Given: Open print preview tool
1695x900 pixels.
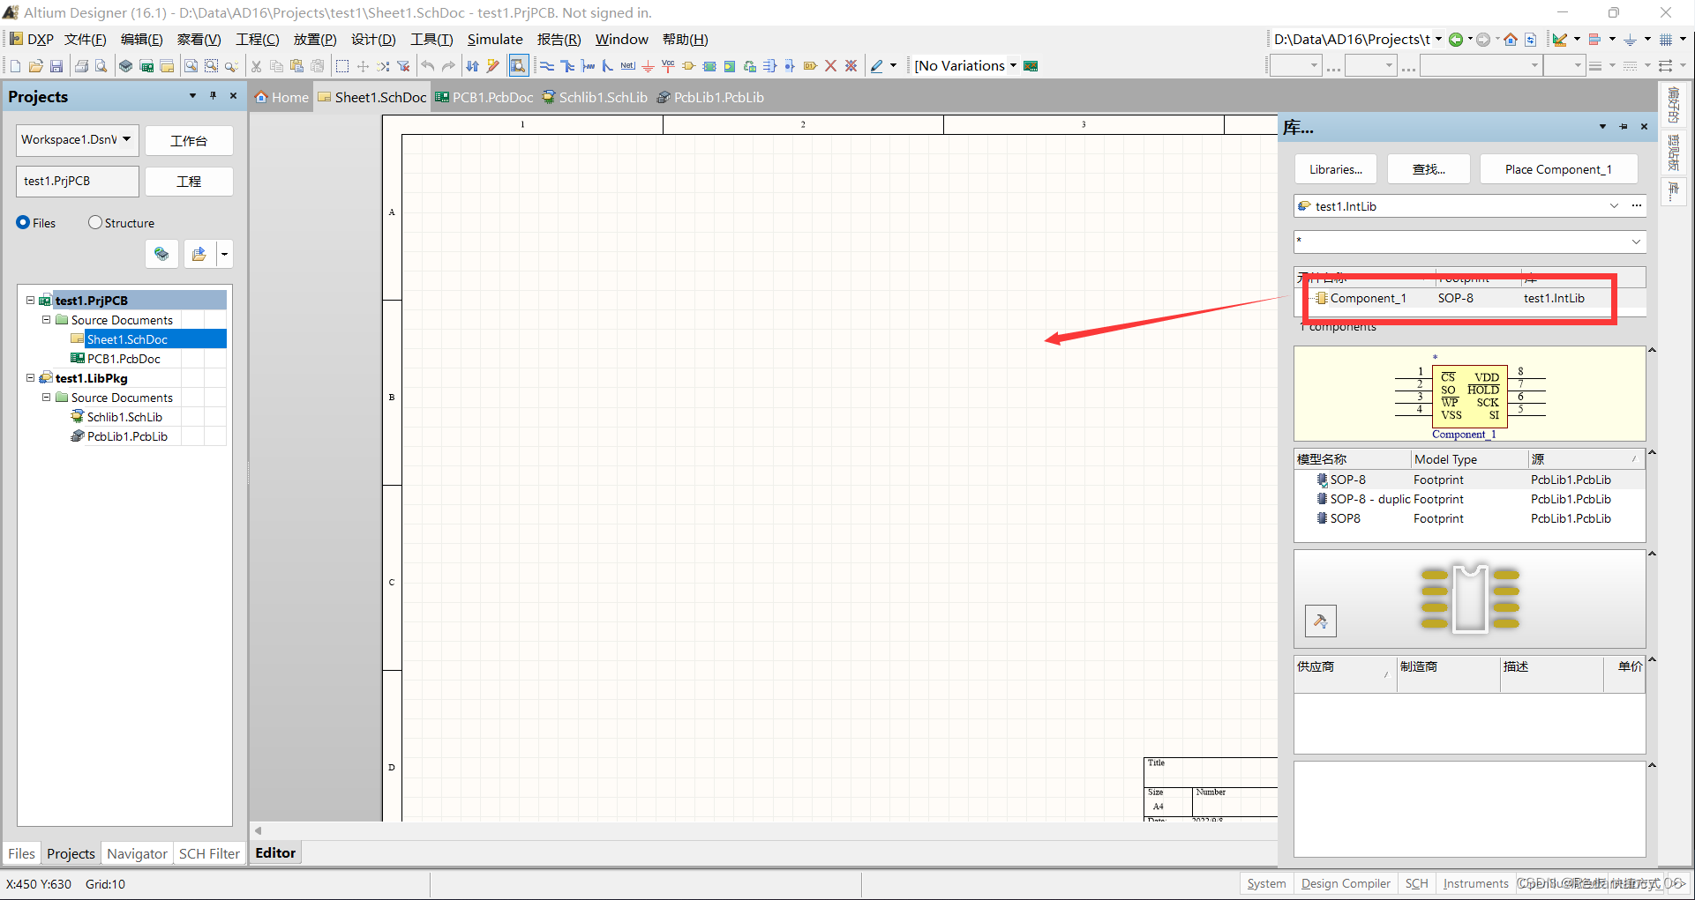Looking at the screenshot, I should click(x=101, y=66).
